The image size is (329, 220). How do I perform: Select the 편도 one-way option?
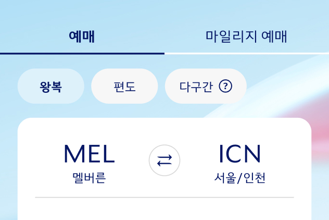coord(124,86)
